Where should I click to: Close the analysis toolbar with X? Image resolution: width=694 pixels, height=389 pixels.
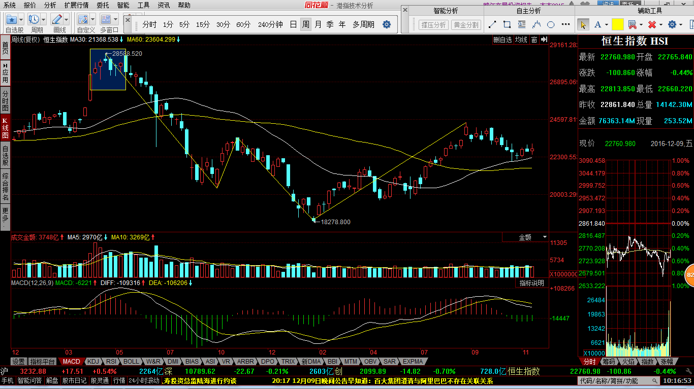pyautogui.click(x=405, y=10)
